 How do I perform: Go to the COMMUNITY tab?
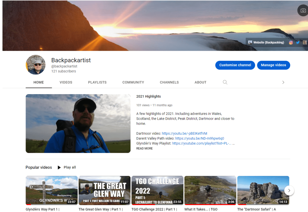(x=133, y=82)
